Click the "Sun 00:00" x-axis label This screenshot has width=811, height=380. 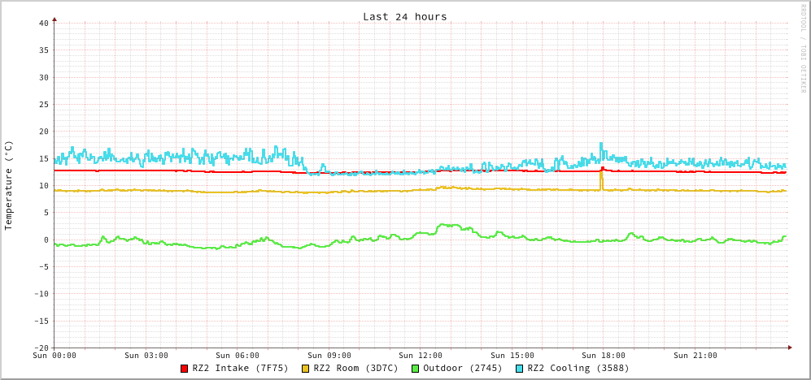click(x=55, y=356)
